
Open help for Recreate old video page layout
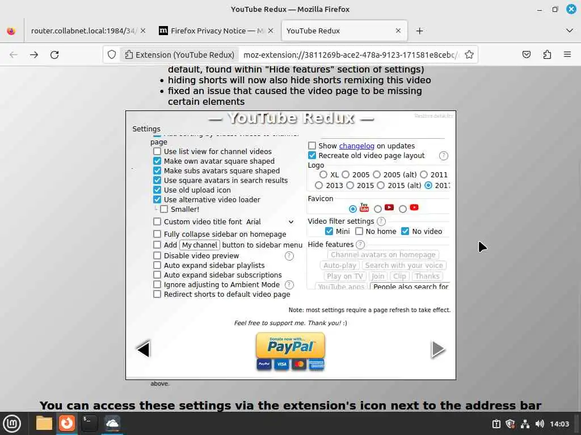(443, 156)
